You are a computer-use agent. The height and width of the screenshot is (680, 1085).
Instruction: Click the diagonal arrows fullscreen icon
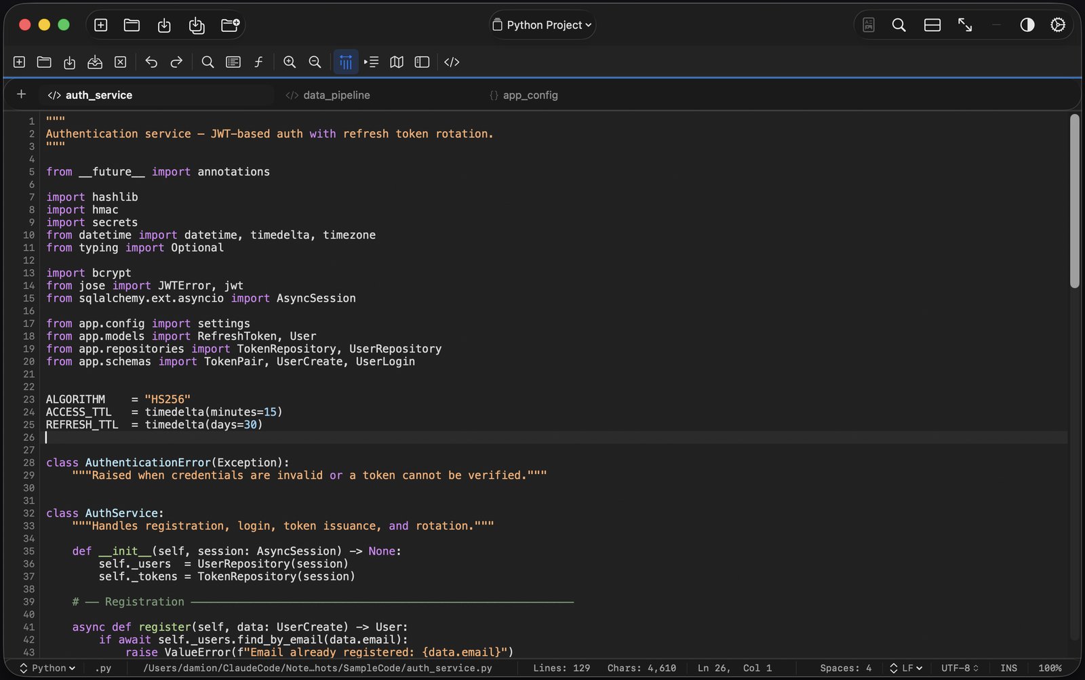(x=965, y=25)
